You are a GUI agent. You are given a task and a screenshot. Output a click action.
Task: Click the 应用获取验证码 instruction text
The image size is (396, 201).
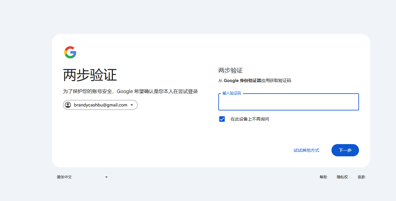(276, 81)
